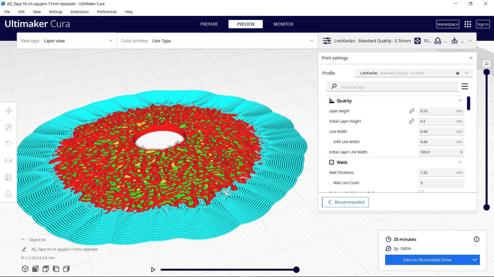The height and width of the screenshot is (277, 494).
Task: Switch to the MONITOR tab
Action: [283, 24]
